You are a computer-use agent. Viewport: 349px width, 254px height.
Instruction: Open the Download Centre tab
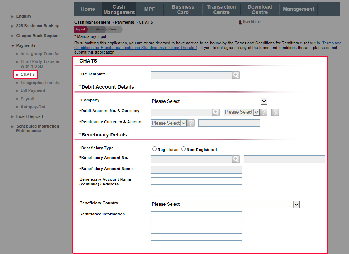coord(260,10)
